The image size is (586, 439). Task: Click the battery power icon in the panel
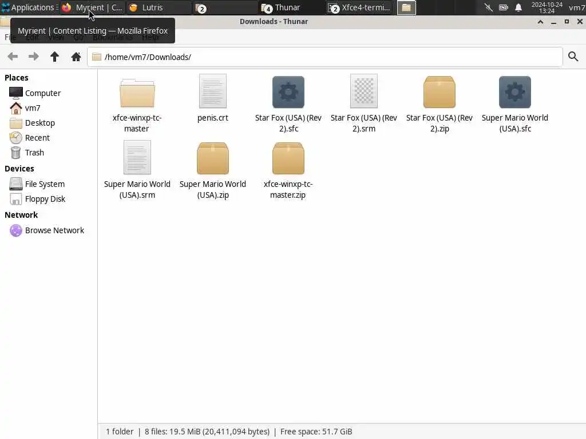coord(504,7)
